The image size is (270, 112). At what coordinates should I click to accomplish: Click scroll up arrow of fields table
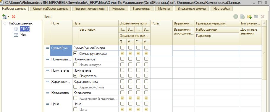pyautogui.click(x=264, y=23)
